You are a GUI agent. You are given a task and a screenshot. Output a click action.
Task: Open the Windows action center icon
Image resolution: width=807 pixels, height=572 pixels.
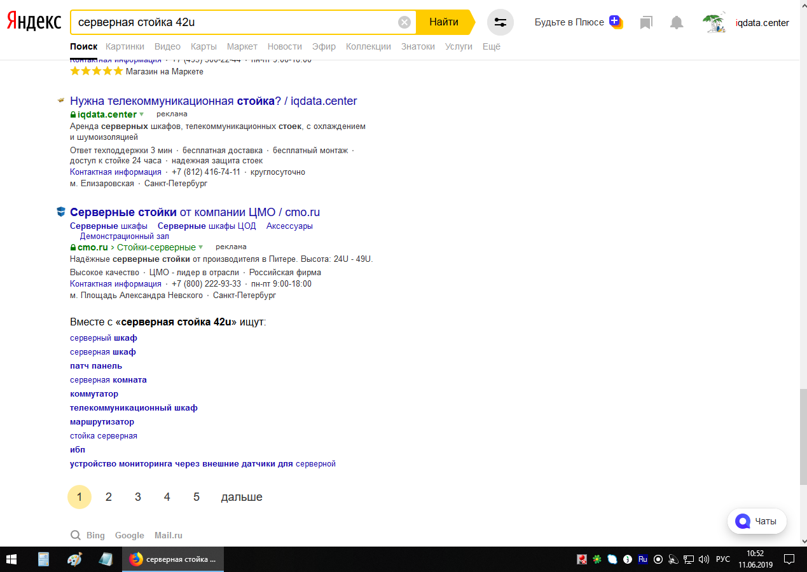789,559
